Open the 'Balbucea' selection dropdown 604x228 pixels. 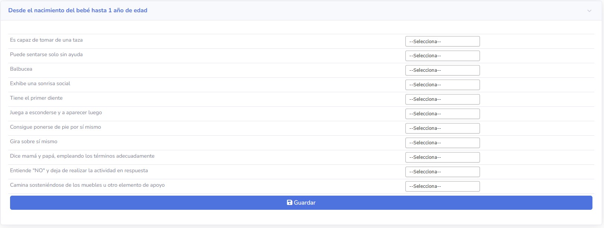[442, 70]
